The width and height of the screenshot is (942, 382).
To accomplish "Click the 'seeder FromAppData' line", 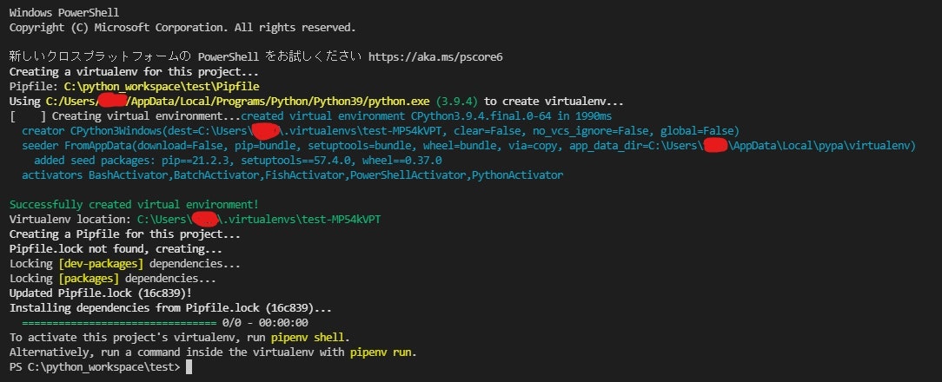I will click(468, 146).
